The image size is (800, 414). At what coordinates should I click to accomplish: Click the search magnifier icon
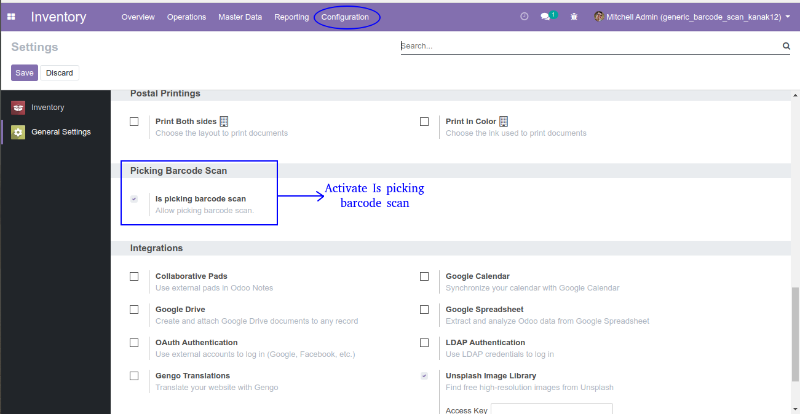tap(786, 45)
